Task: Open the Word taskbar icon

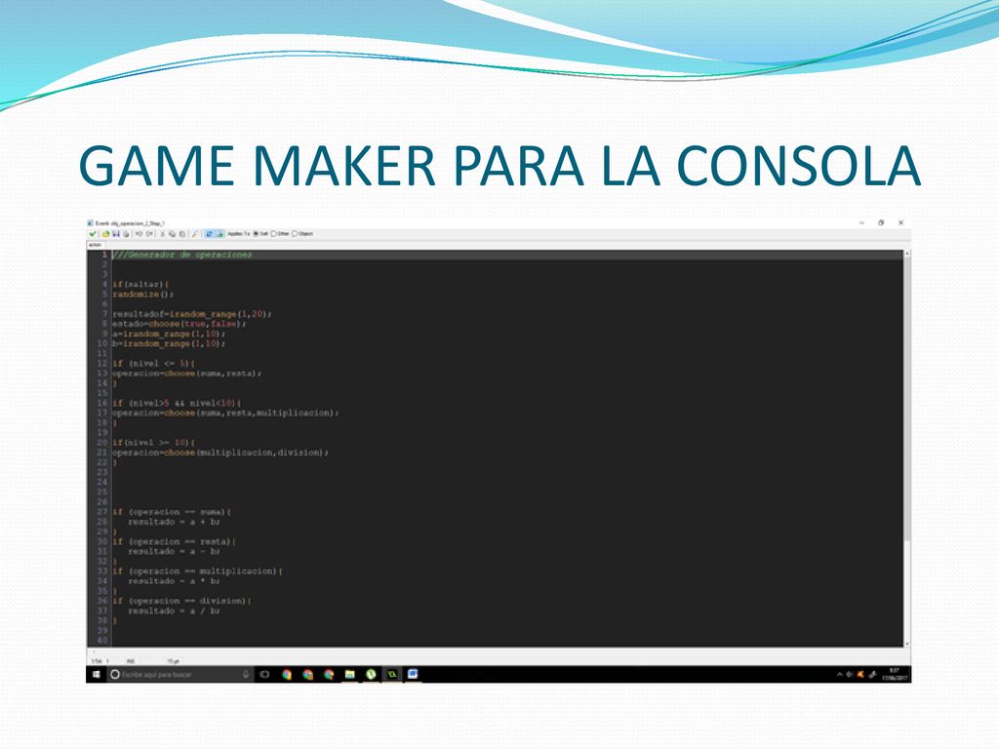Action: (x=413, y=674)
